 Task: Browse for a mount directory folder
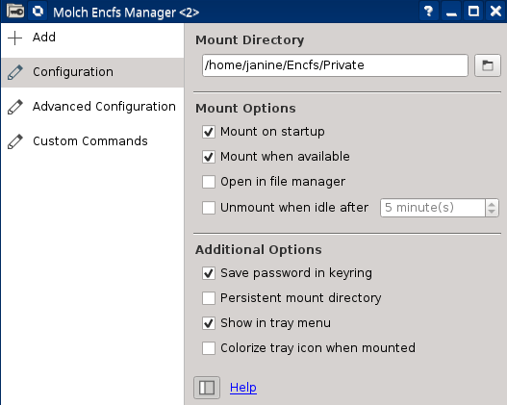(x=487, y=65)
